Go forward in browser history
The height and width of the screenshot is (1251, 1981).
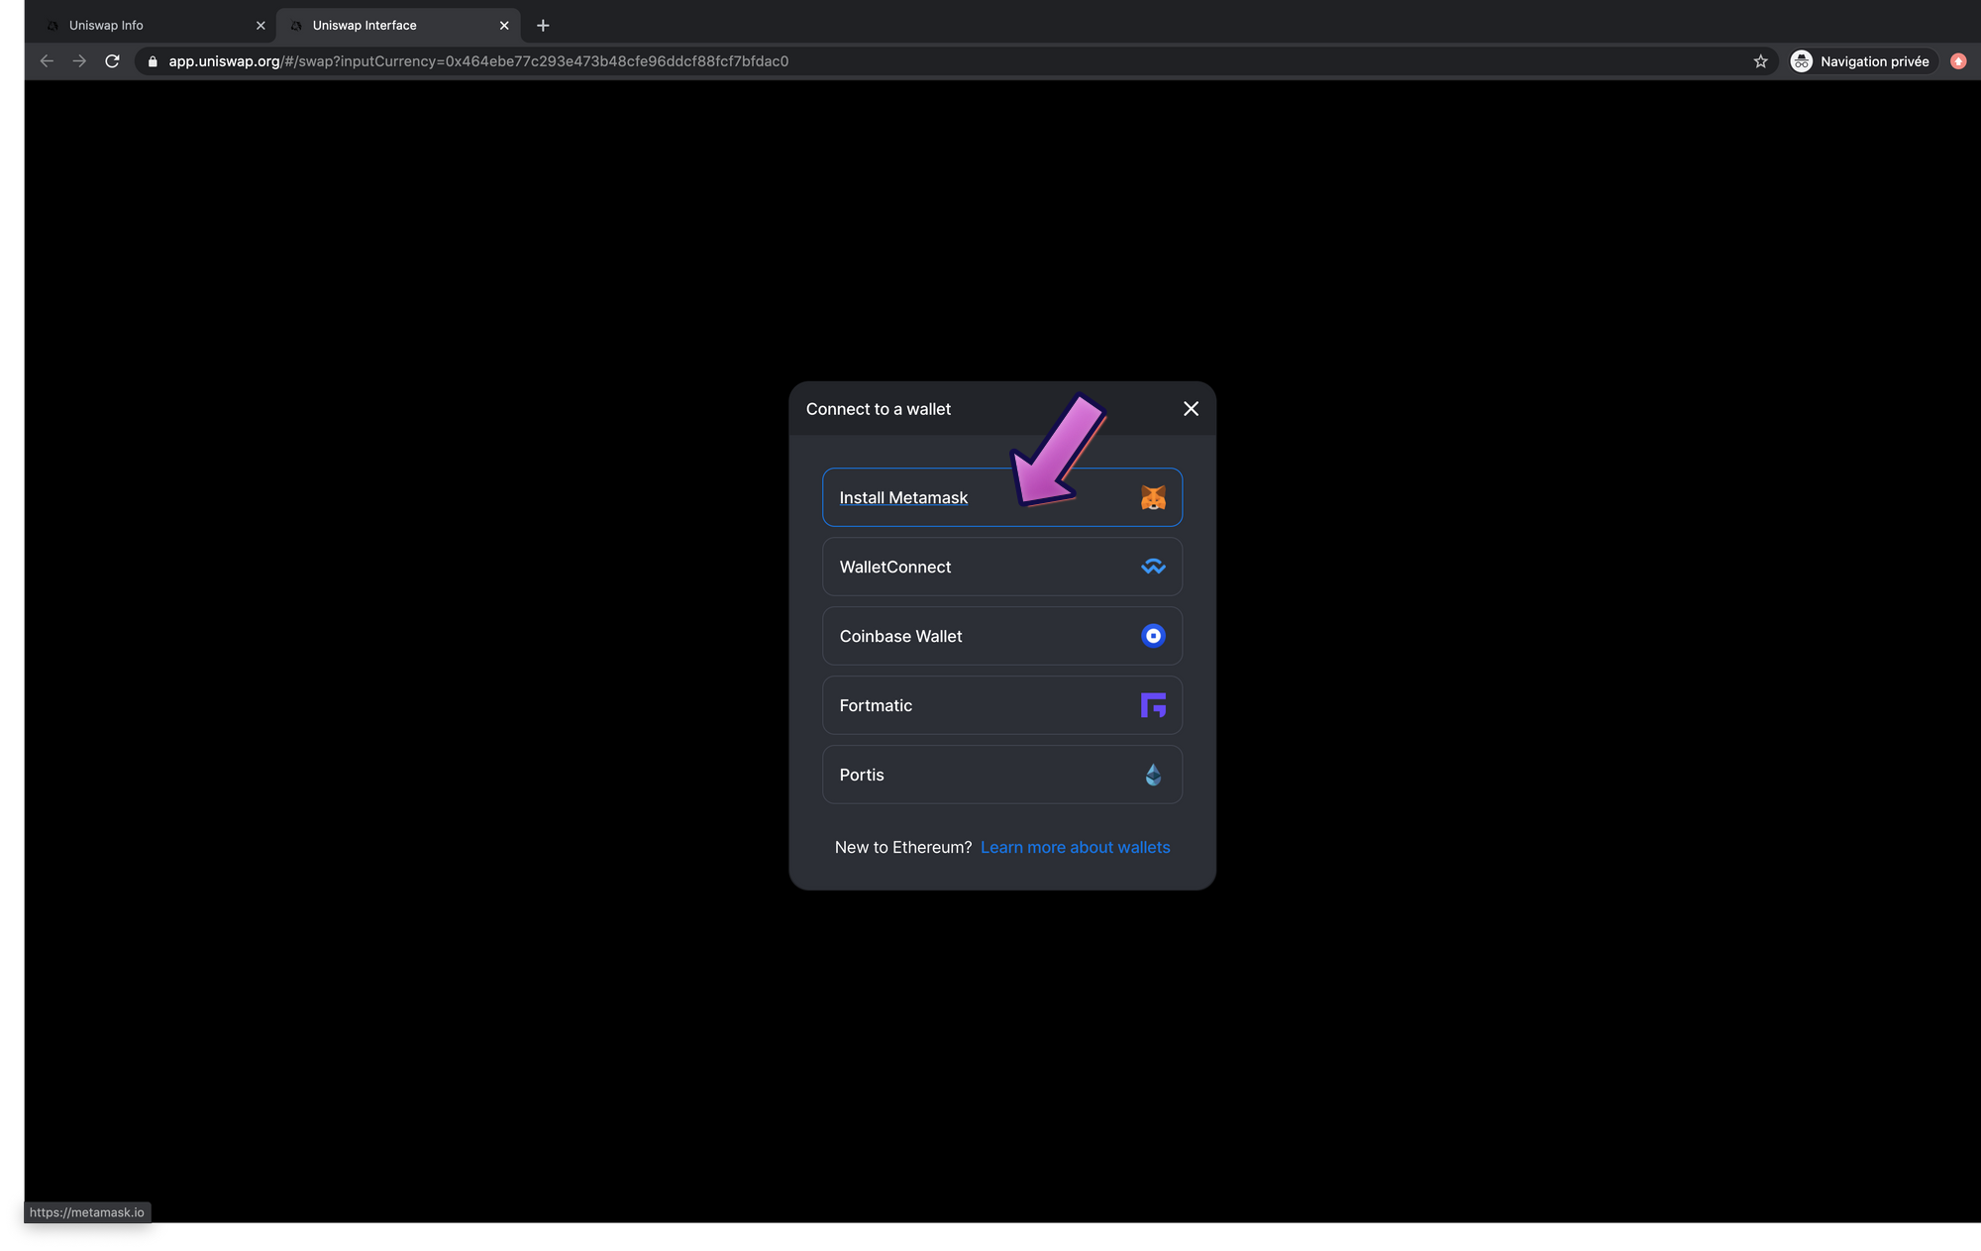pyautogui.click(x=79, y=61)
